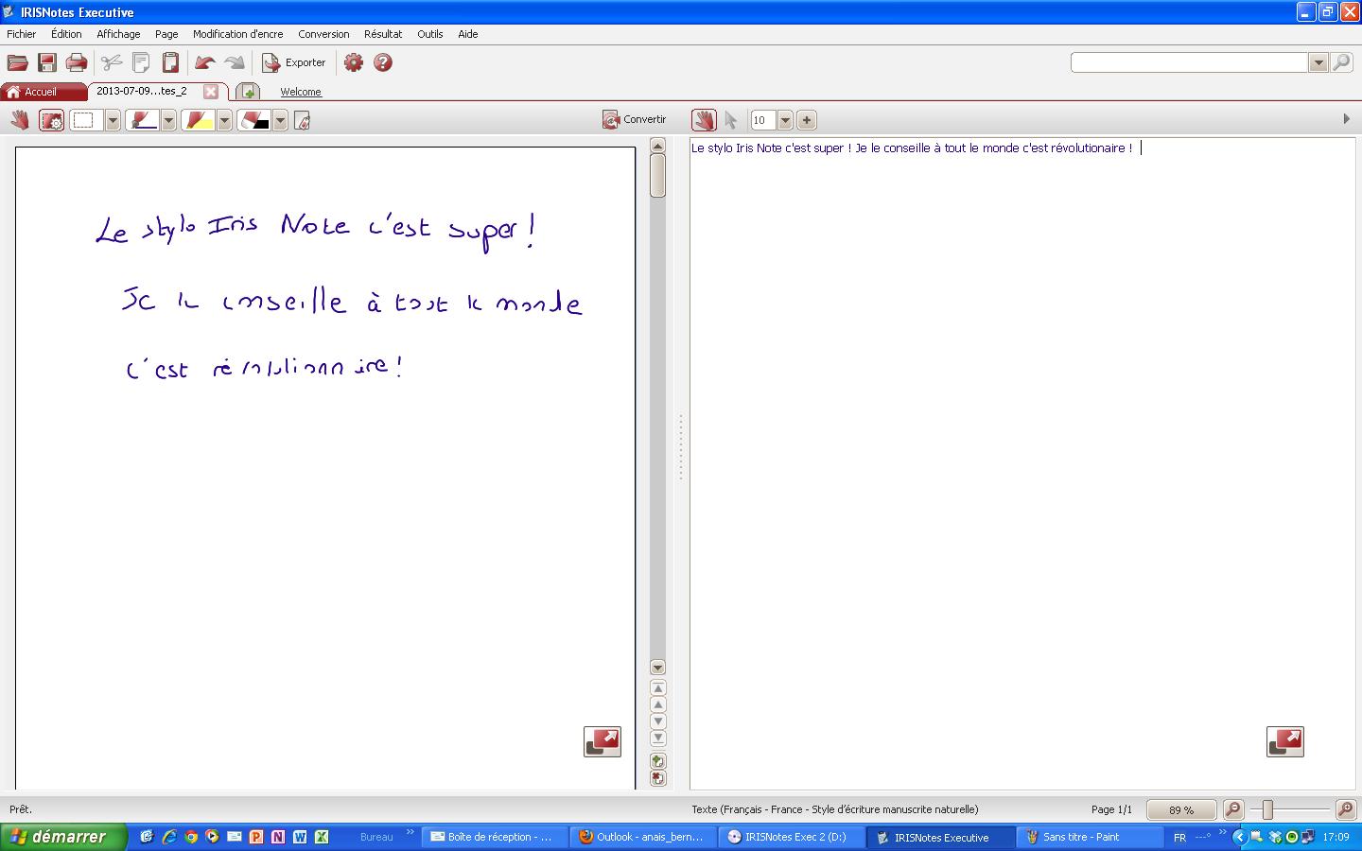
Task: Open the Page menu
Action: coord(166,34)
